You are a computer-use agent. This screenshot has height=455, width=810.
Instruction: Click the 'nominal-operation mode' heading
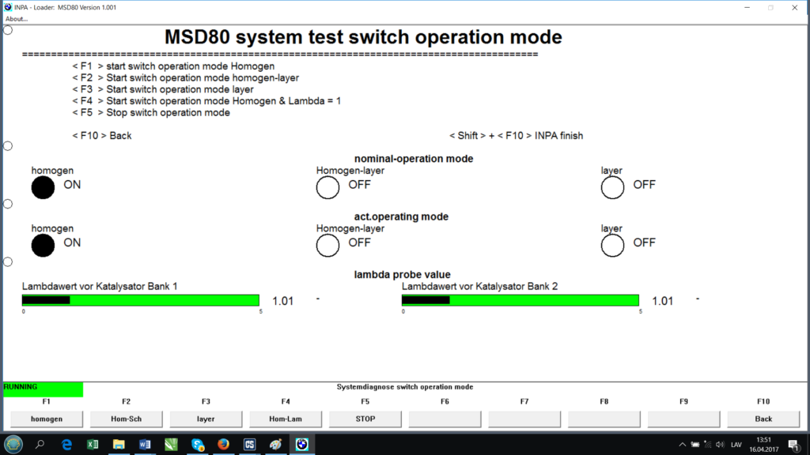pyautogui.click(x=414, y=159)
